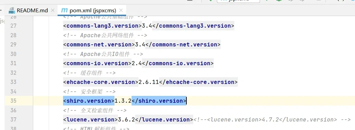Click the comment Apache公共IO组件

103,54
